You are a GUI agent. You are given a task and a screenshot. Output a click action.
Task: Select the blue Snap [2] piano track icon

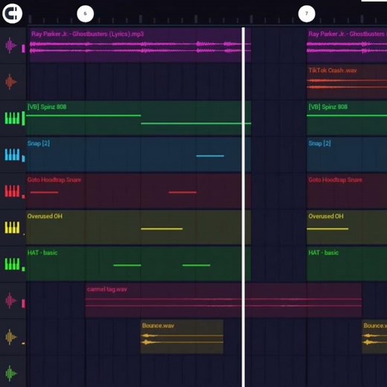coord(12,155)
